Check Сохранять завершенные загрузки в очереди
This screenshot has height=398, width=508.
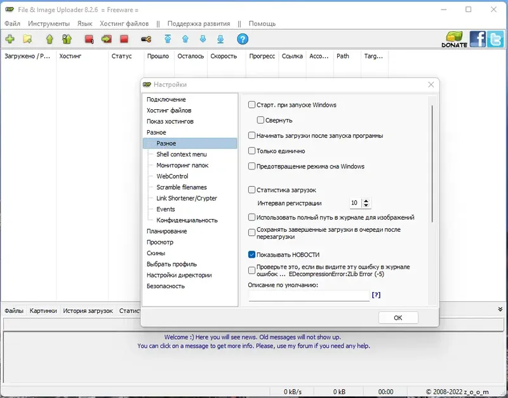click(251, 233)
